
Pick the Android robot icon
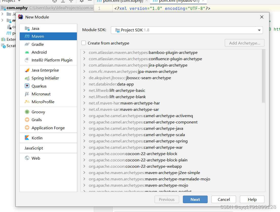(27, 52)
